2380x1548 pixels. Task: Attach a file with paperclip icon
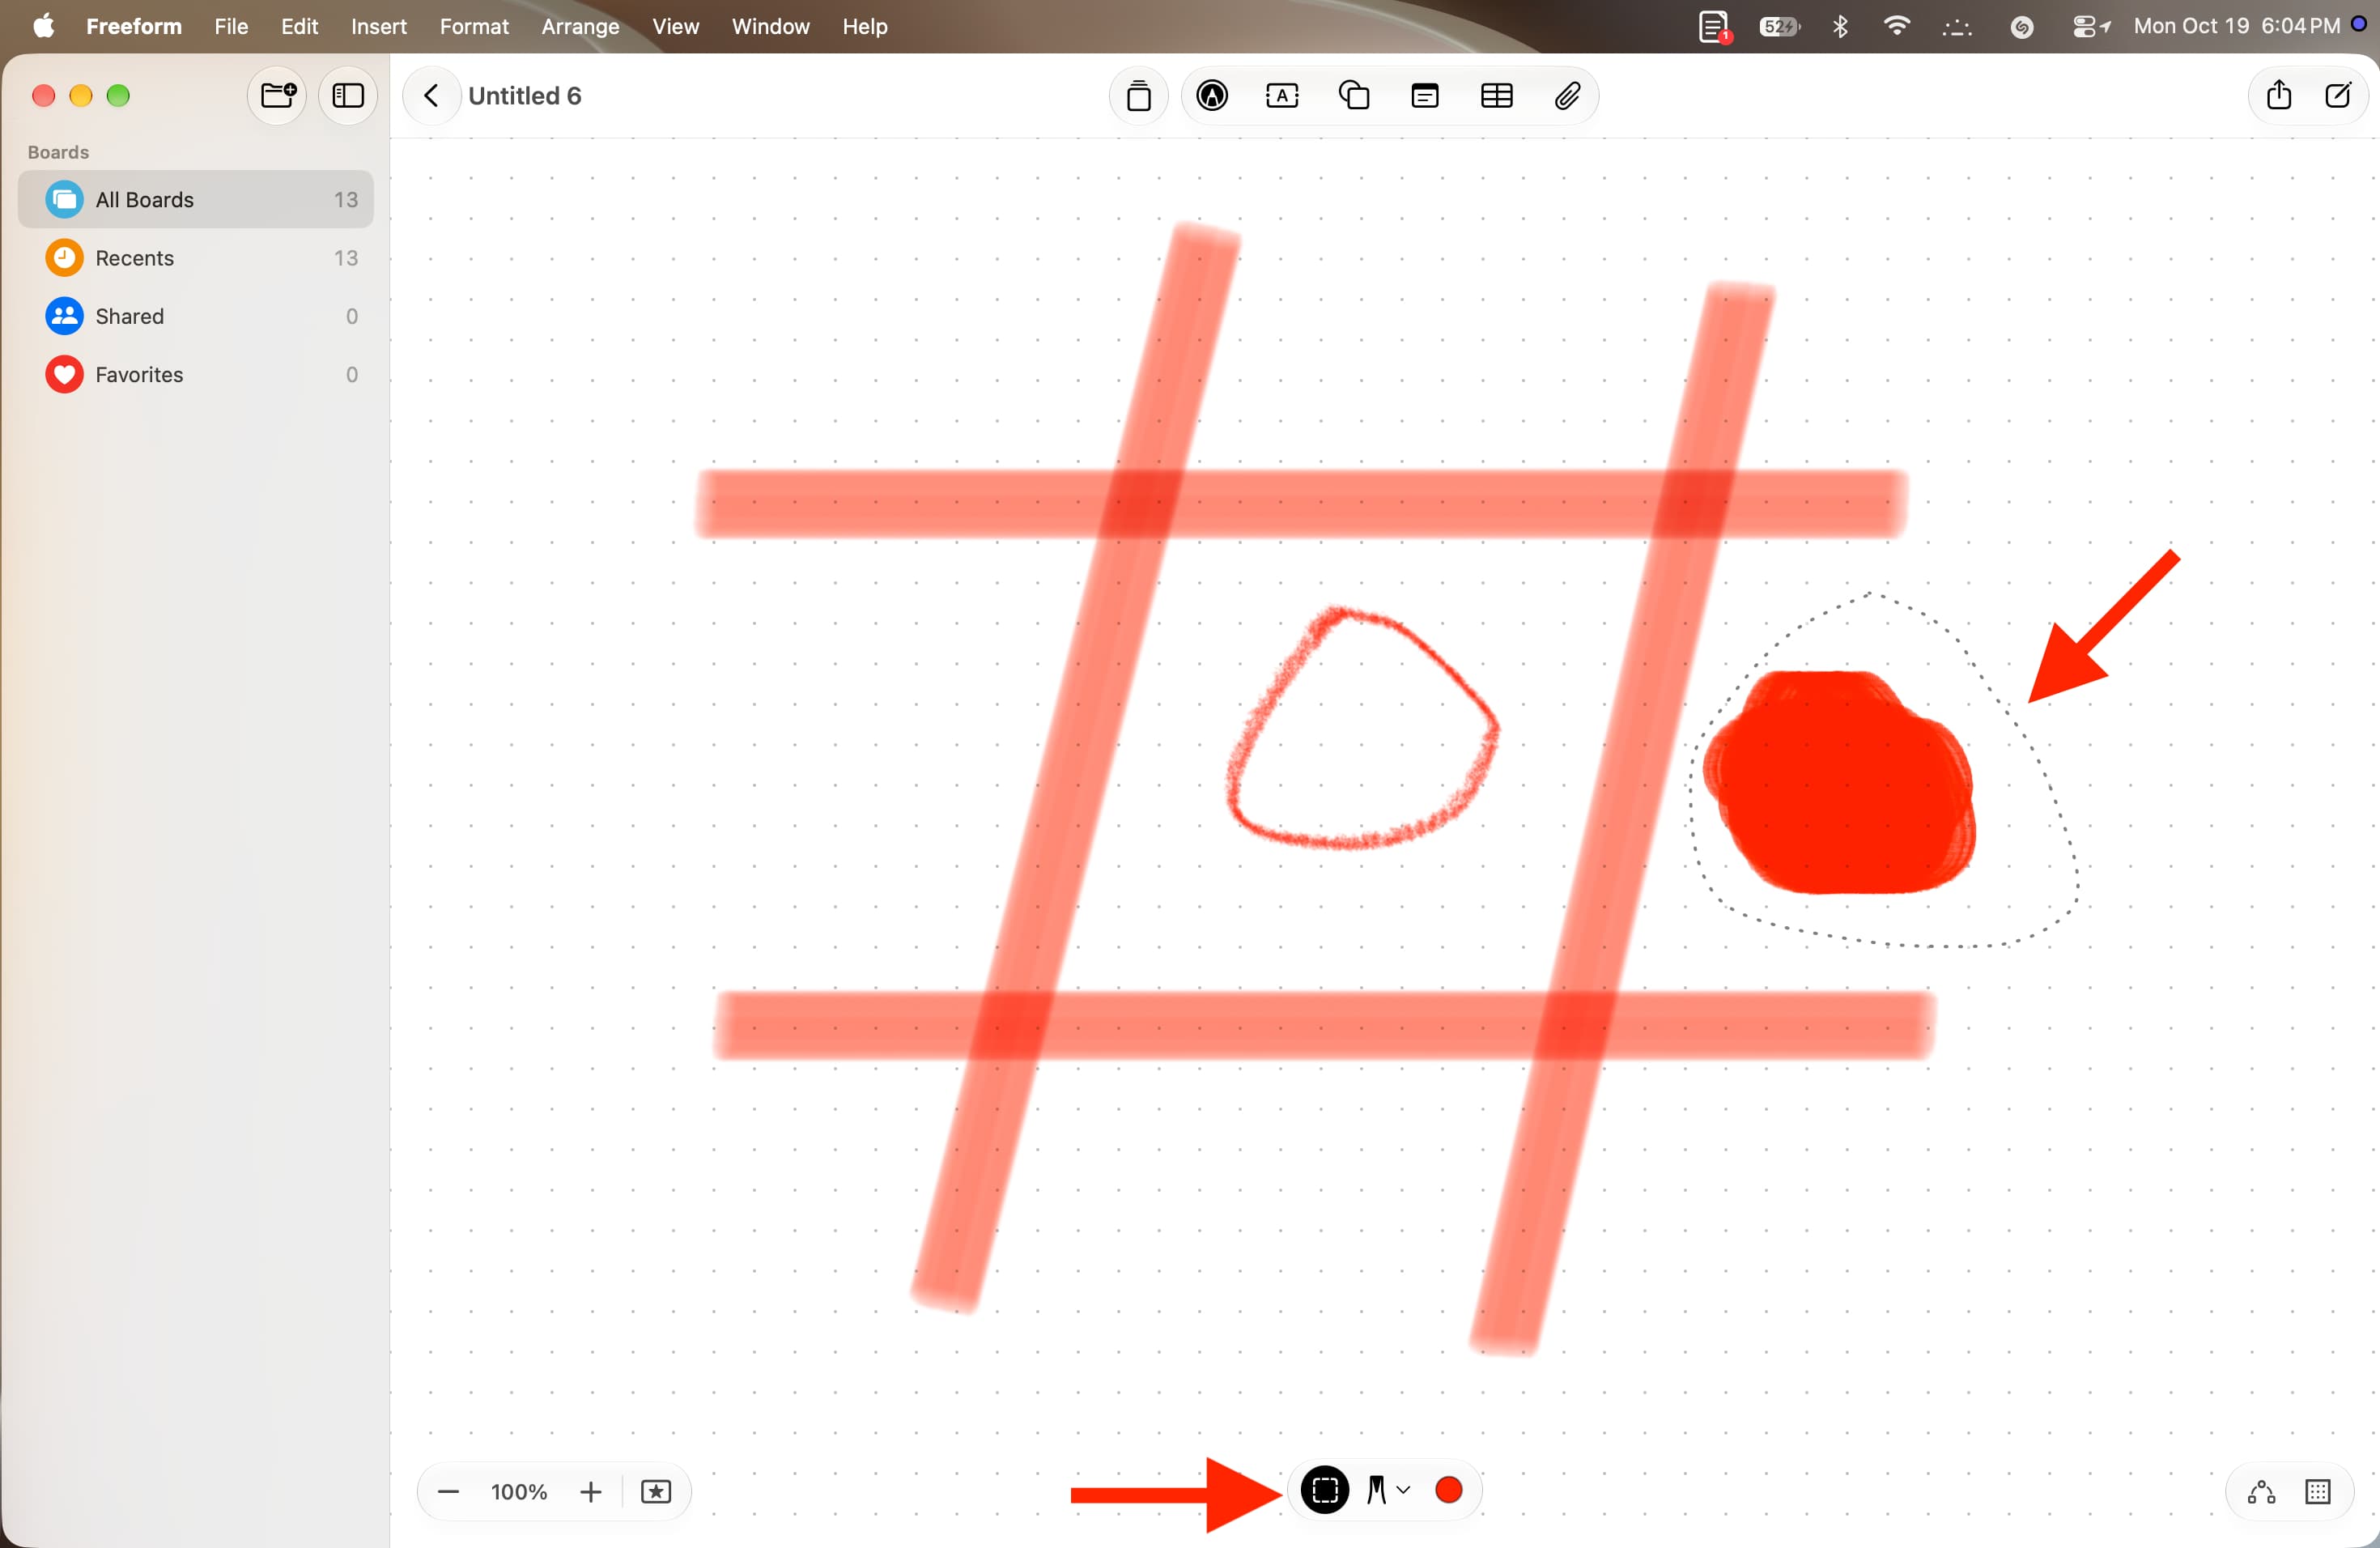1567,96
